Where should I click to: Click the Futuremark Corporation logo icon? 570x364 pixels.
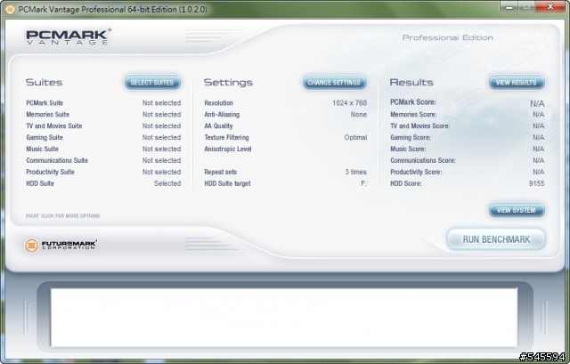click(32, 246)
